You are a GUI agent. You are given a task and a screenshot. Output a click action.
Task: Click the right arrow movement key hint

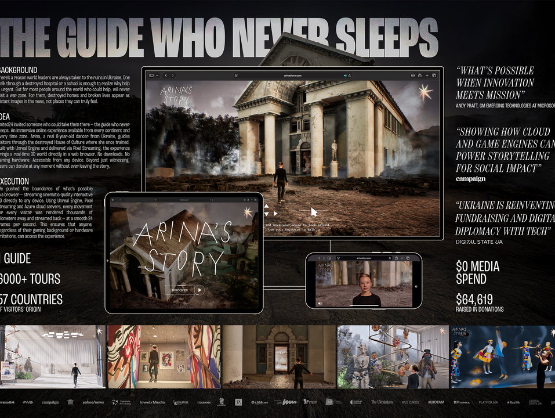point(275,214)
